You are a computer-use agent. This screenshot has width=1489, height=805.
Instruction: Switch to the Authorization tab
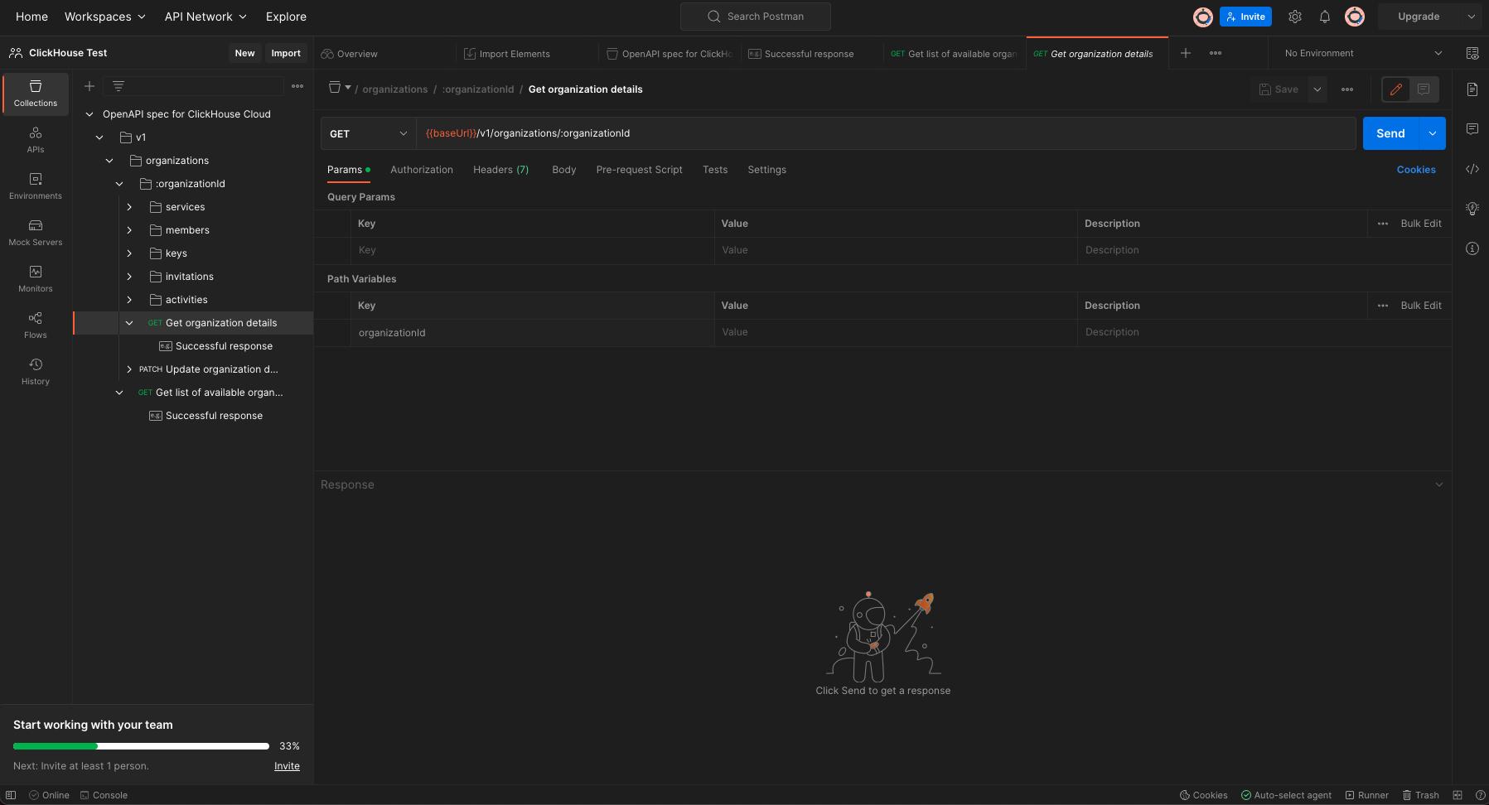[x=422, y=170]
